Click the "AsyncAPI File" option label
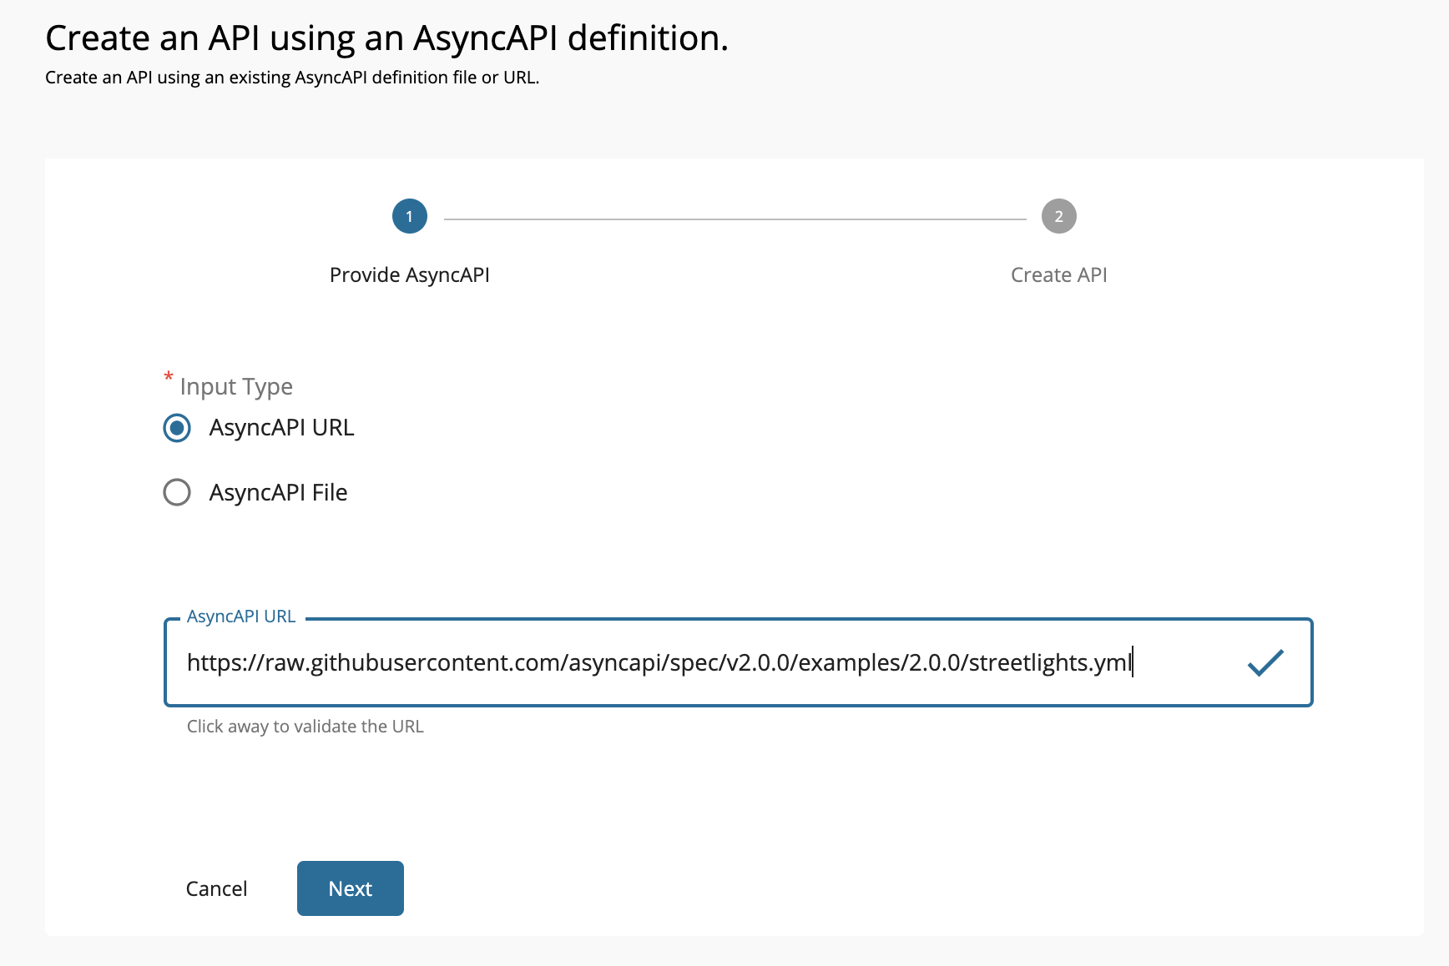1449x966 pixels. pos(278,492)
